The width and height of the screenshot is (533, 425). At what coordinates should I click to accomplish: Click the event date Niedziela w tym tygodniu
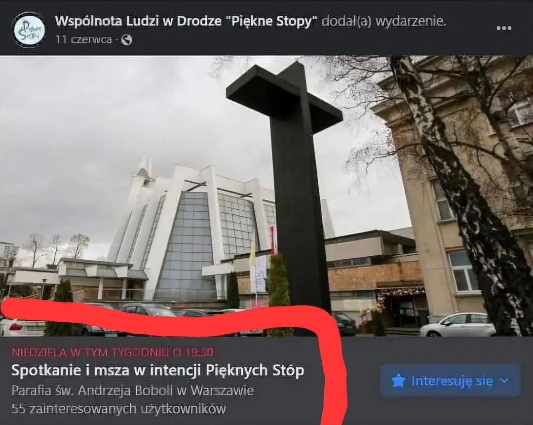click(x=113, y=352)
